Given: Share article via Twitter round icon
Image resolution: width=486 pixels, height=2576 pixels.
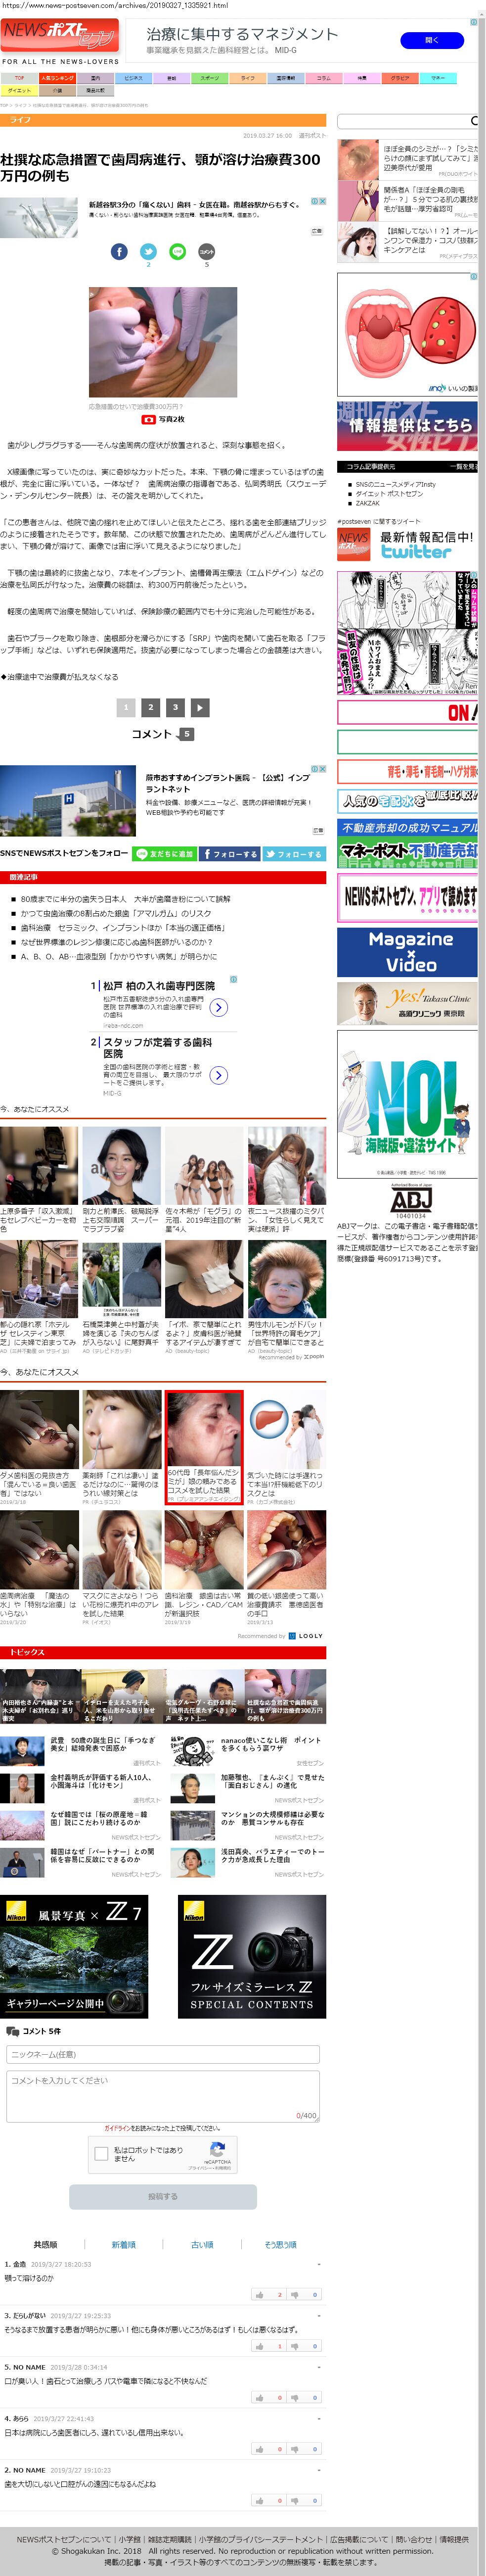Looking at the screenshot, I should 149,251.
